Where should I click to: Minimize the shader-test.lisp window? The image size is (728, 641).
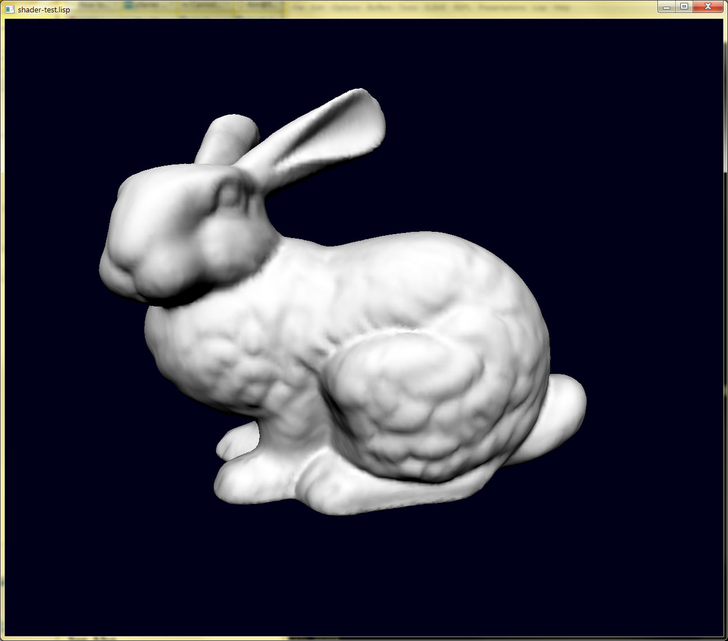666,7
